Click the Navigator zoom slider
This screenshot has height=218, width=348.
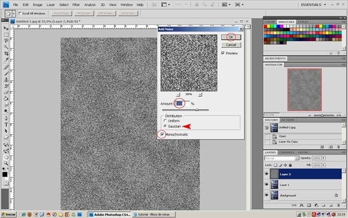pyautogui.click(x=322, y=115)
